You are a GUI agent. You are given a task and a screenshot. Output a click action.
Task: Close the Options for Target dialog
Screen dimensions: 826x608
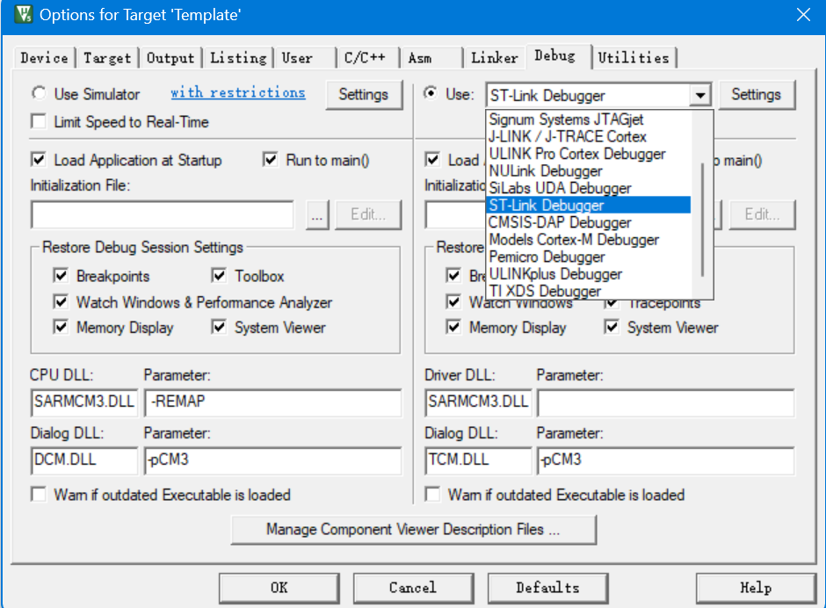point(803,14)
